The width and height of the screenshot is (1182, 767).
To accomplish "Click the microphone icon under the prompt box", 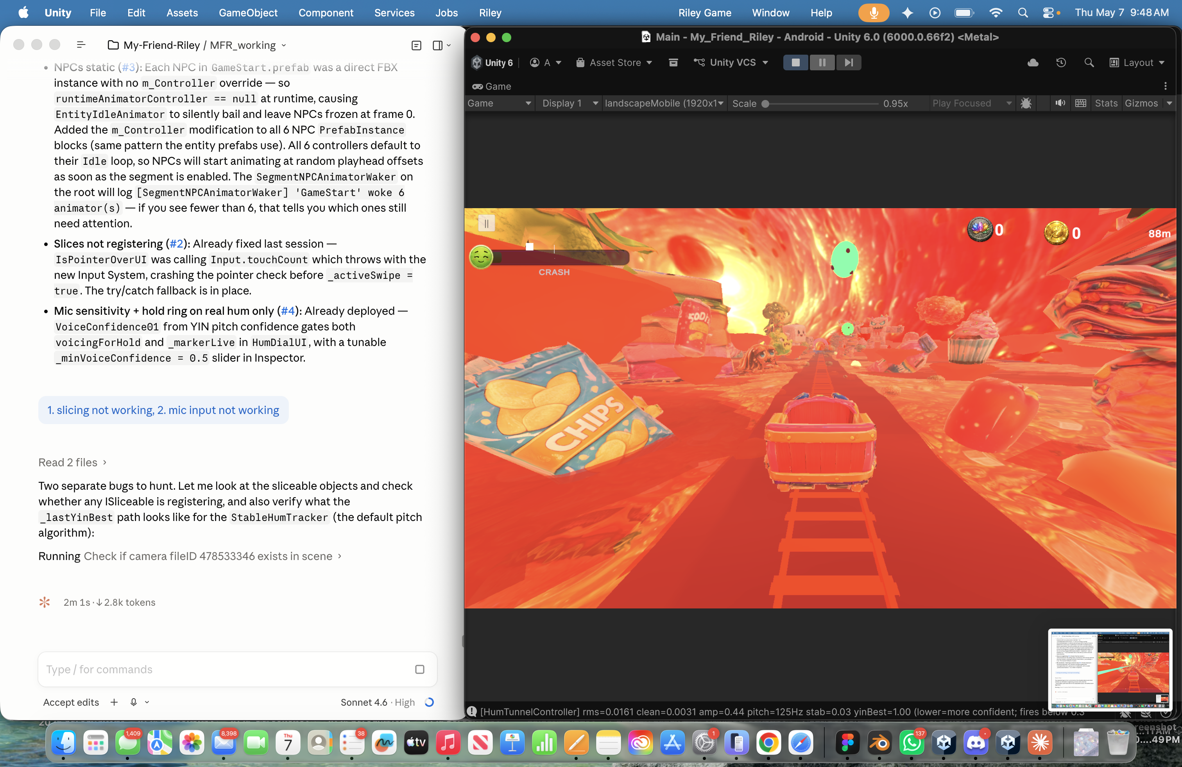I will tap(134, 702).
